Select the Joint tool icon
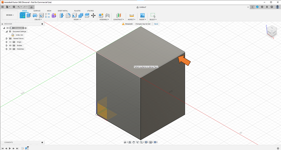Screen dimensions: 281x150 coord(107,15)
